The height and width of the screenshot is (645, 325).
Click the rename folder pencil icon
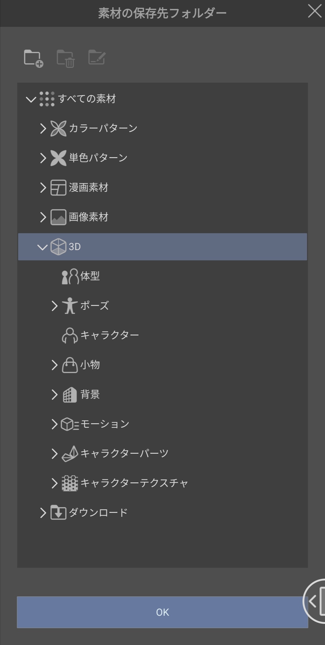click(x=97, y=57)
